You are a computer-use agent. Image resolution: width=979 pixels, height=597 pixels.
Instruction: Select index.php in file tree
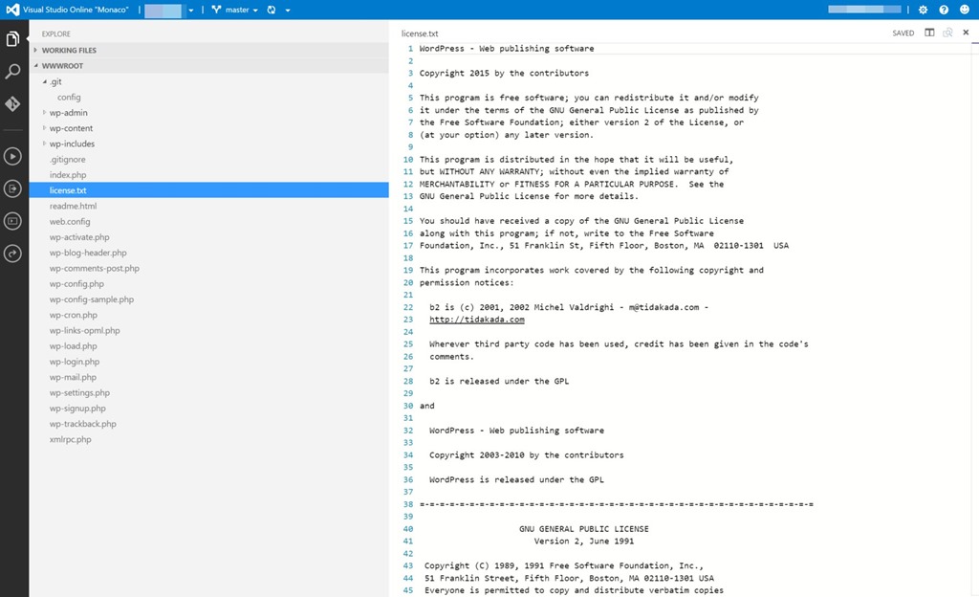coord(68,175)
